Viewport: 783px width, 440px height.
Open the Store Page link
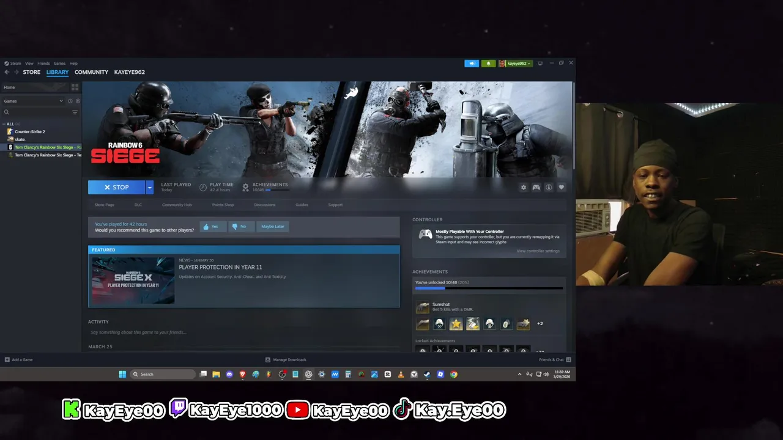[105, 205]
